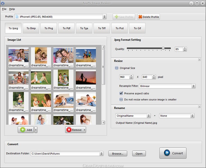This screenshot has height=168, width=206.
Task: Enable the Original Size checkbox
Action: point(117,68)
